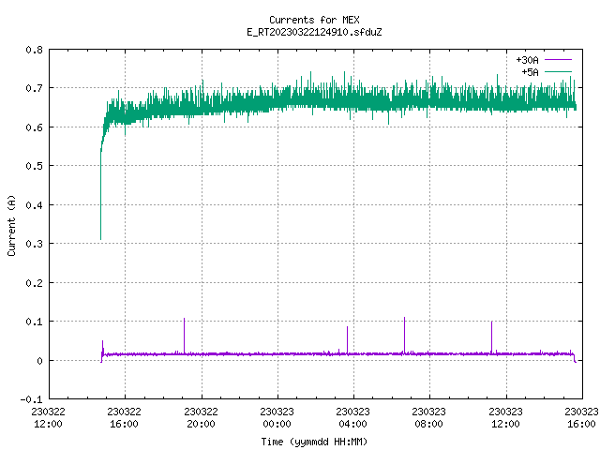600x450 pixels.
Task: Click the +5A startup drop near 0.3 A
Action: click(x=100, y=195)
